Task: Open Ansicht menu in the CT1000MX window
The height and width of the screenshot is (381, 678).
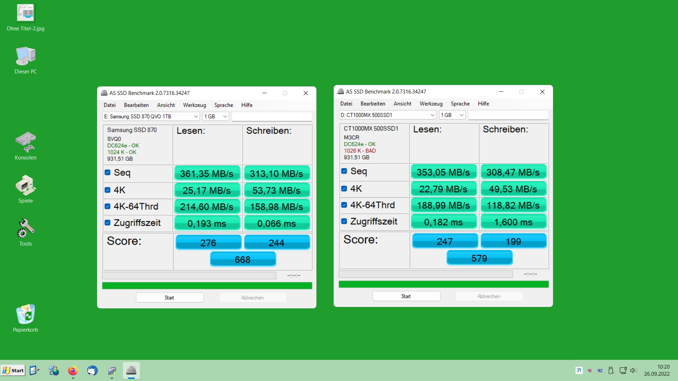Action: coord(403,104)
